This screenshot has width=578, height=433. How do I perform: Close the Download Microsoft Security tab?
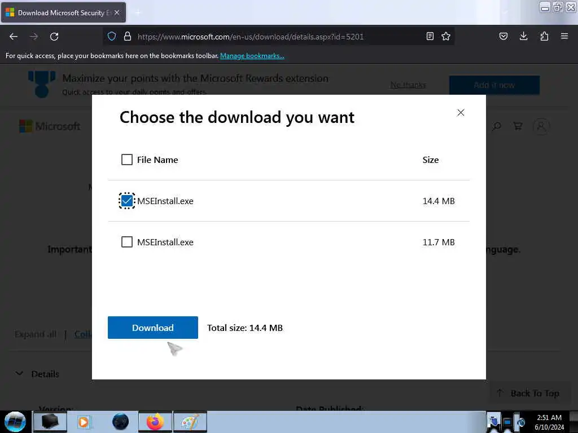(x=117, y=12)
